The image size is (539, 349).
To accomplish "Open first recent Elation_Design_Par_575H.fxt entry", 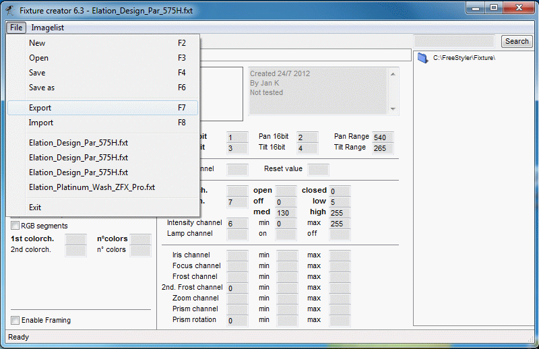I will [x=103, y=143].
